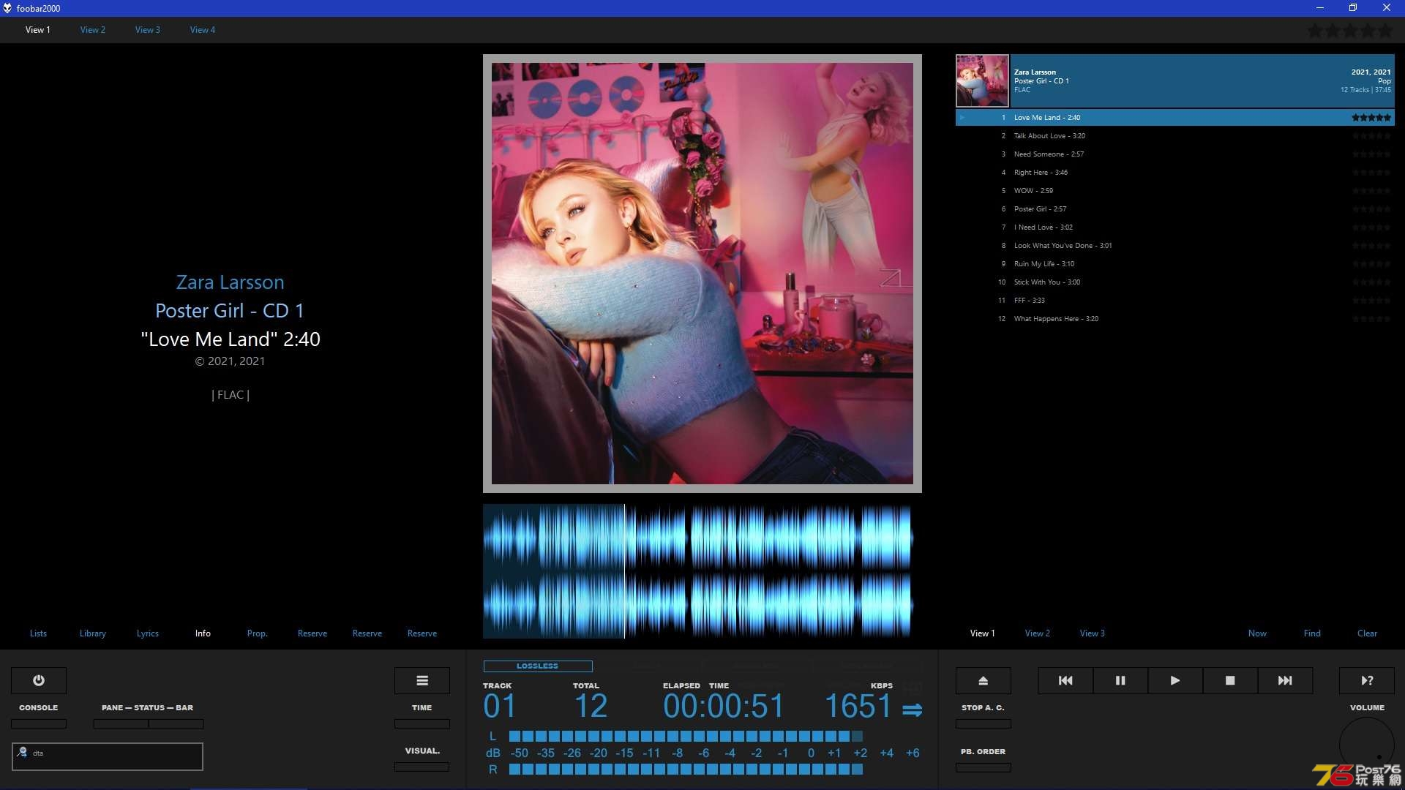
Task: Click the eject button above STOP A. C.
Action: (983, 680)
